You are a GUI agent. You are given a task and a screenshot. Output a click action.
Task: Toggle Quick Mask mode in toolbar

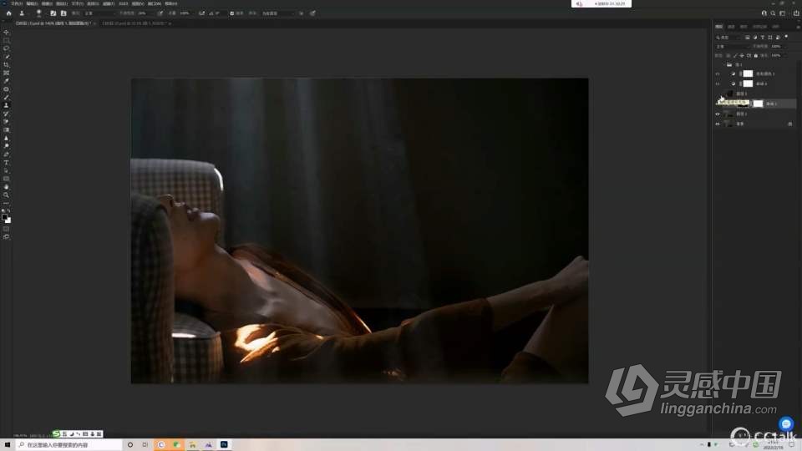[x=6, y=229]
